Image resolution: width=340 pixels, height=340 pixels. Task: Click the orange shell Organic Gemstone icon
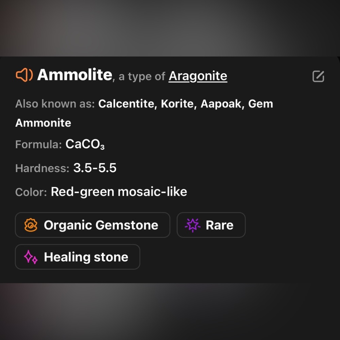coord(31,225)
